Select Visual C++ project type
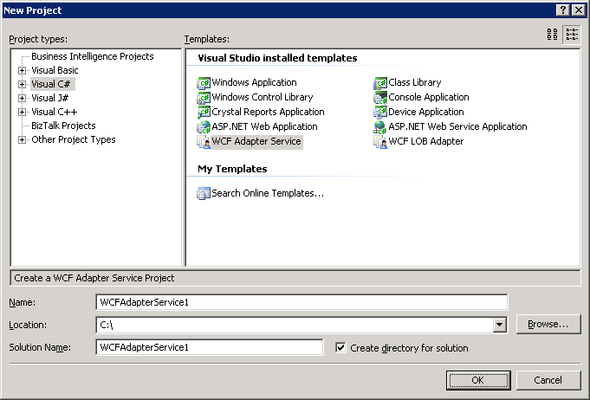Screen dimensions: 590x400 (x=55, y=112)
